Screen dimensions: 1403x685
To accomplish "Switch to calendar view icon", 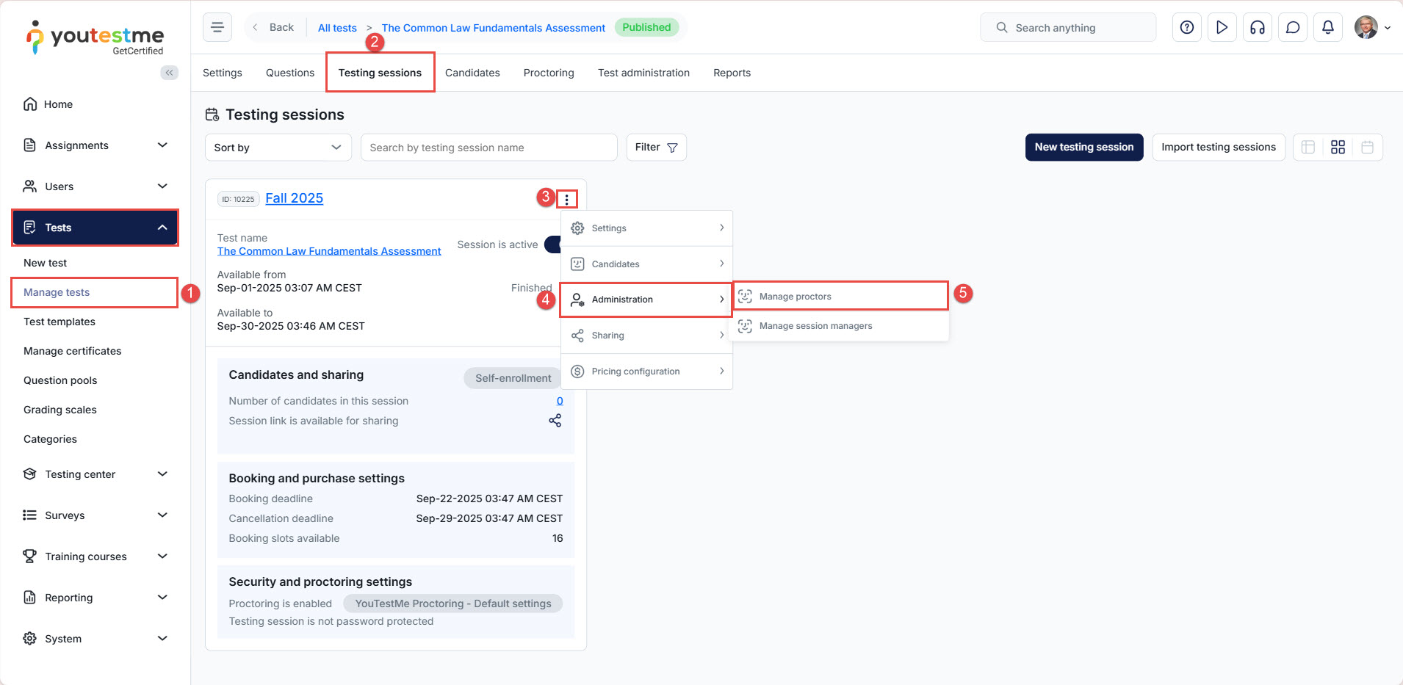I will click(1367, 148).
